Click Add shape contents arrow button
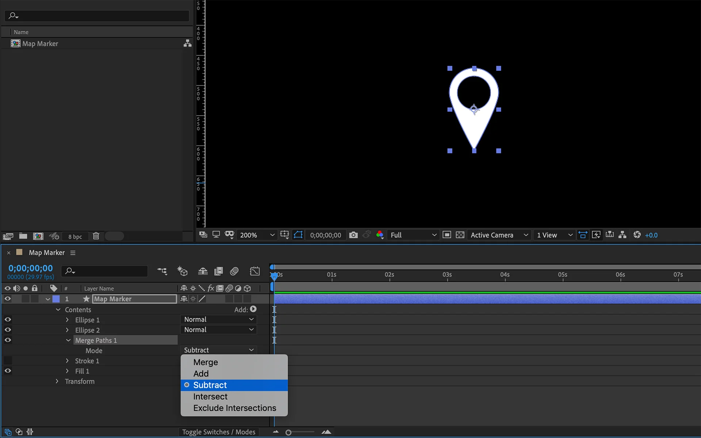This screenshot has width=701, height=438. 253,309
